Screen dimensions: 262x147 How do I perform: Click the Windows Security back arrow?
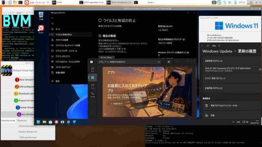(52, 18)
